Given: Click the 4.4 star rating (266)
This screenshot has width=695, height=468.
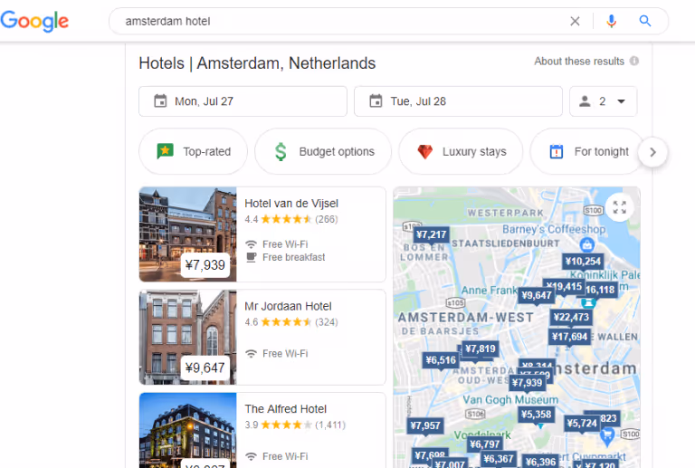Looking at the screenshot, I should 291,219.
